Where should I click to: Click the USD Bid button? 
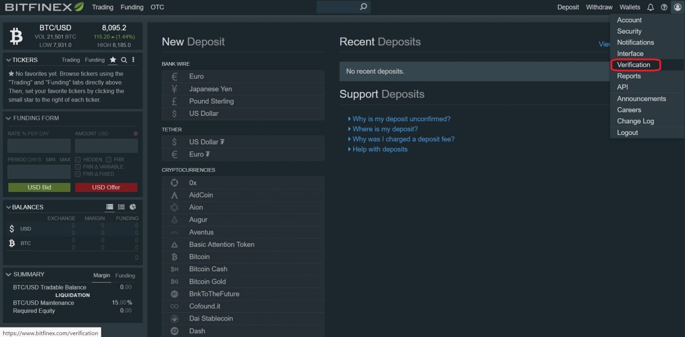[x=39, y=187]
